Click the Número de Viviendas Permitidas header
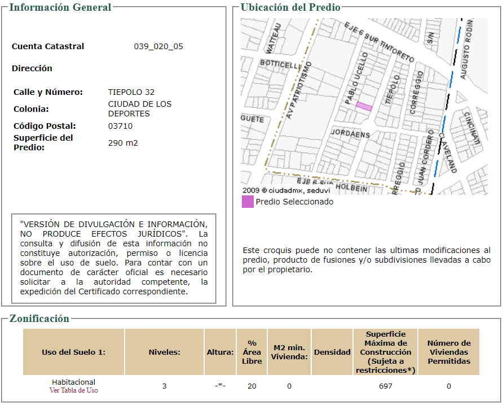Image resolution: width=503 pixels, height=405 pixels. coord(449,352)
